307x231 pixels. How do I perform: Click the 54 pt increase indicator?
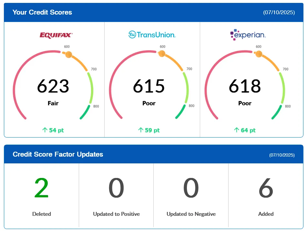click(53, 130)
